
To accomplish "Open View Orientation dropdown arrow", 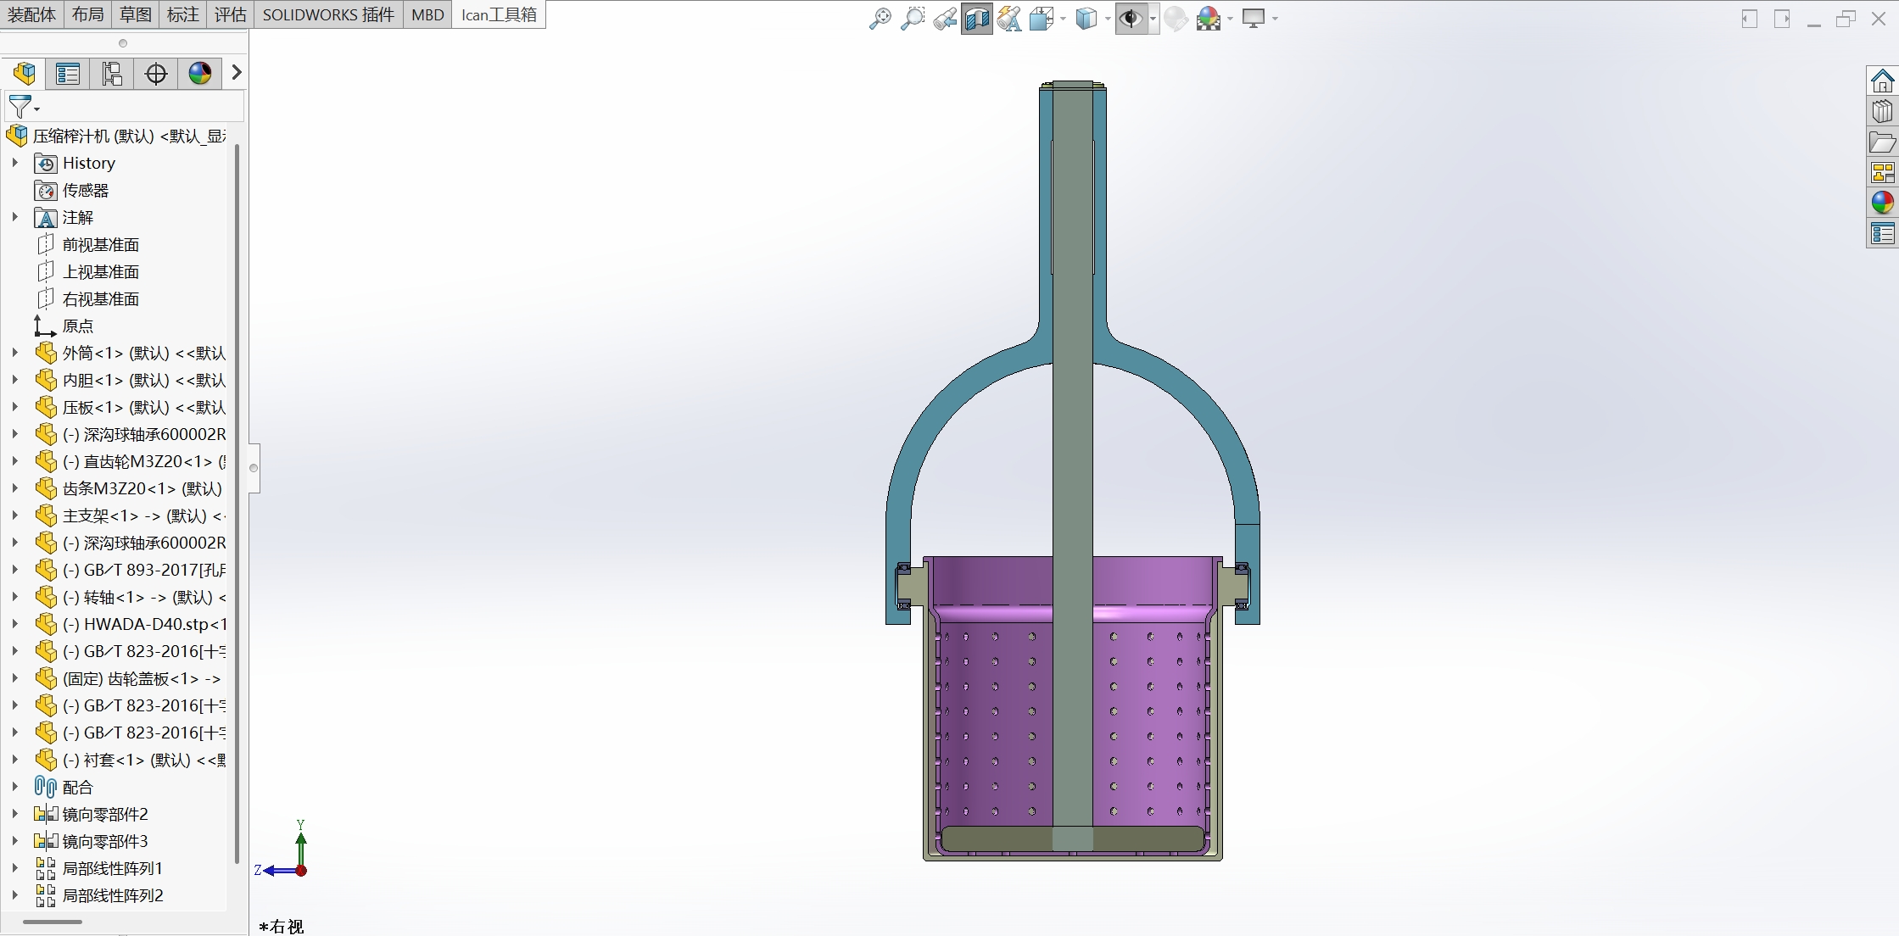I will (x=1063, y=19).
